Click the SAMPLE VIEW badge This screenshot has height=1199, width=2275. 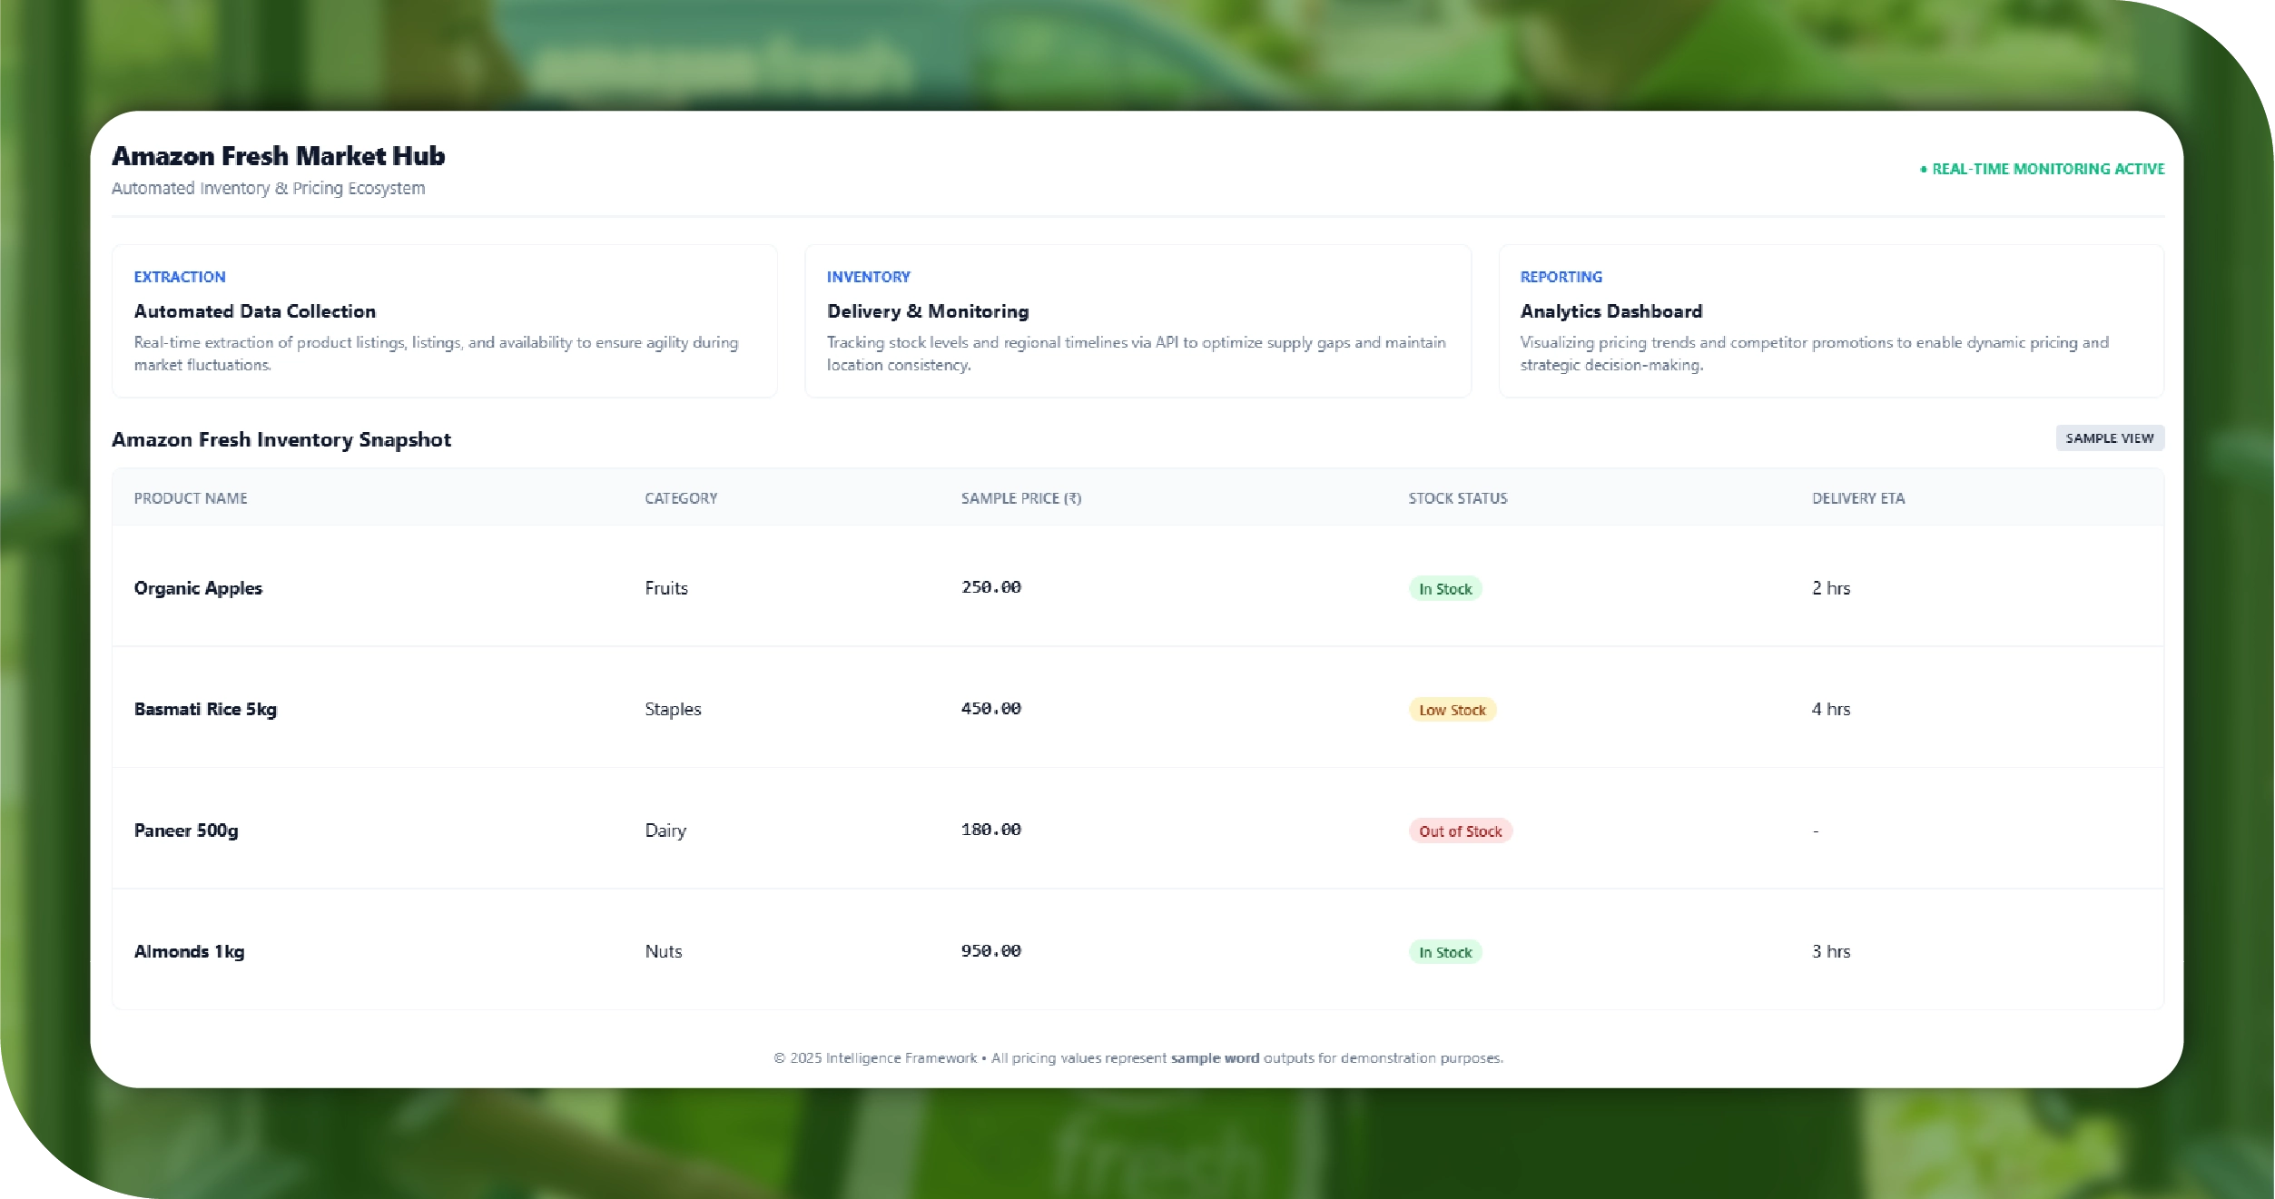point(2109,438)
